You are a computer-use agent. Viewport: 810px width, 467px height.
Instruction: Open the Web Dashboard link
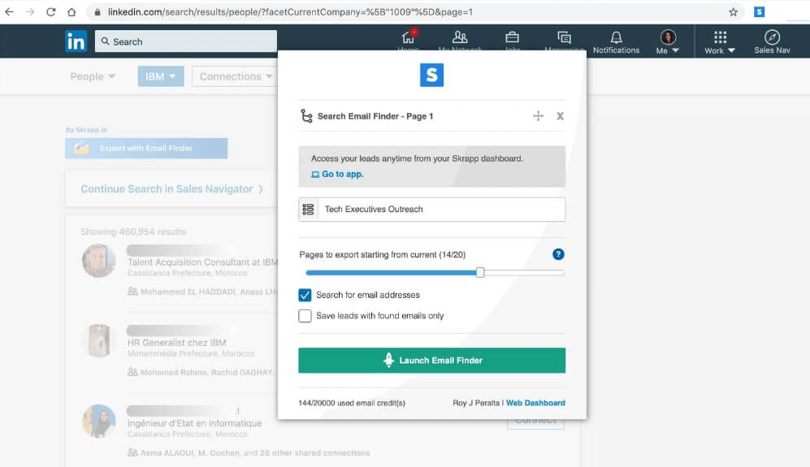click(x=535, y=403)
